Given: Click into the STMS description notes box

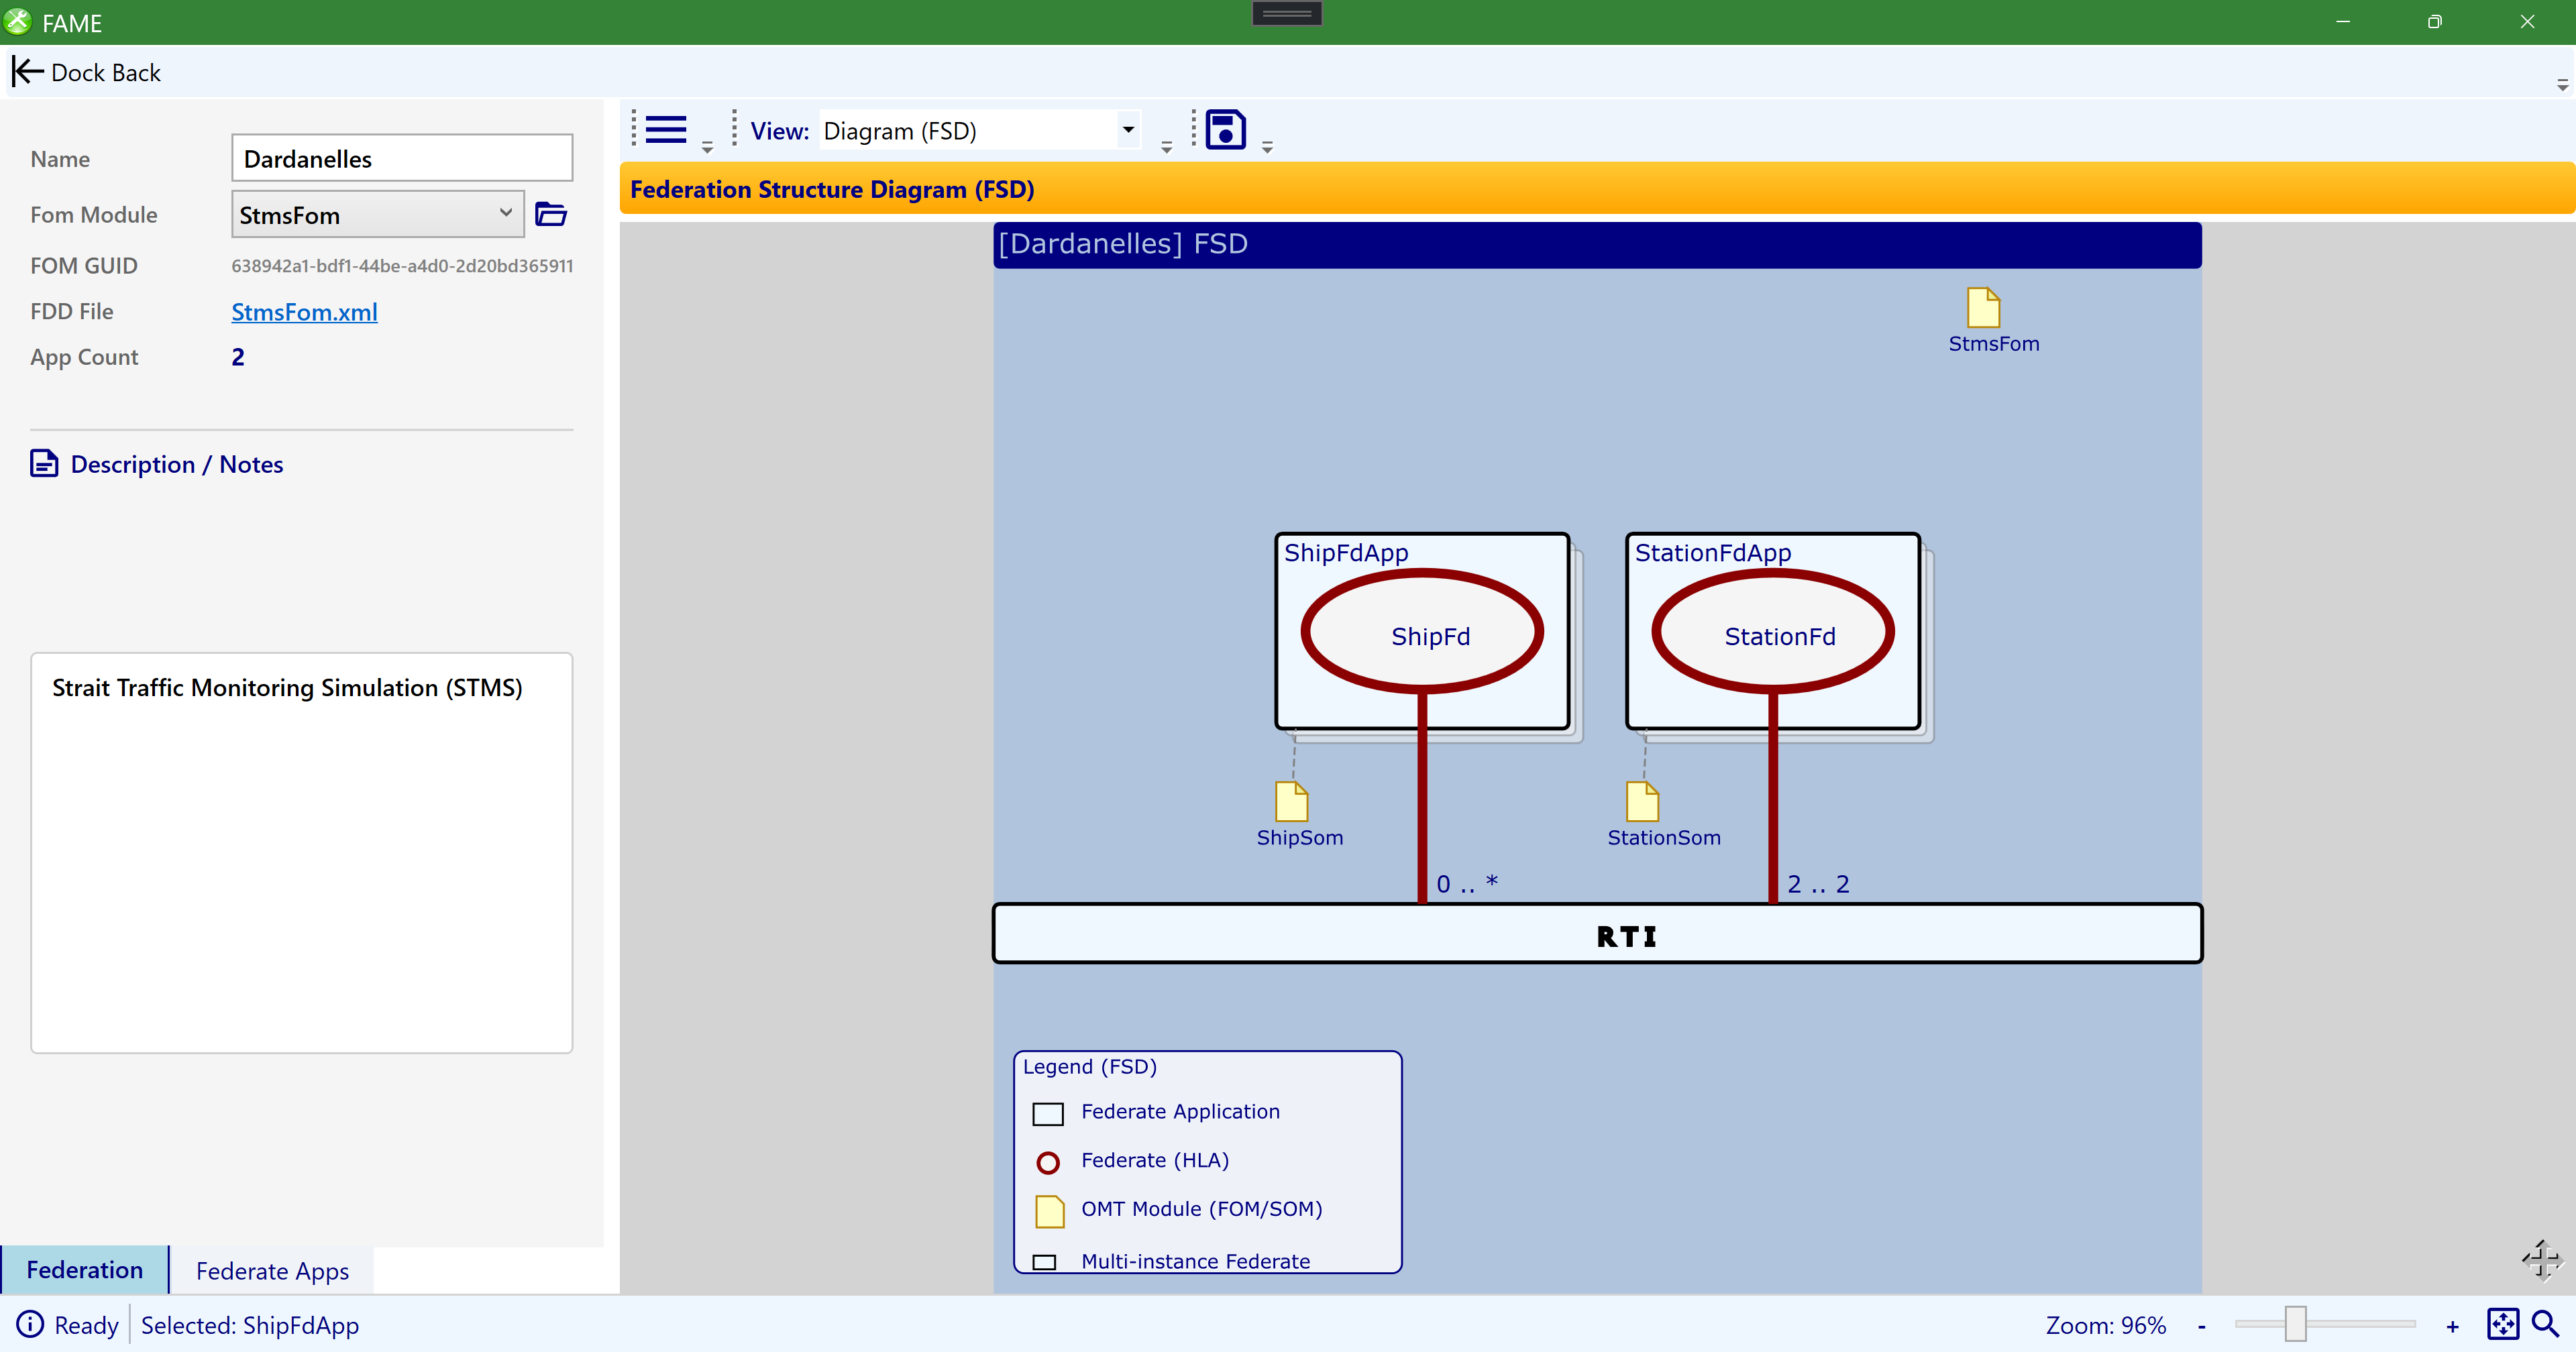Looking at the screenshot, I should tap(301, 853).
